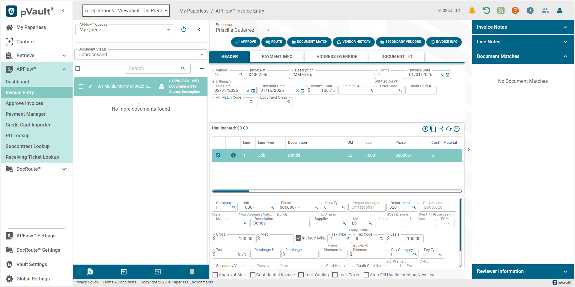Click the Invoice # field
Screen dimensions: 575x287
pyautogui.click(x=267, y=75)
